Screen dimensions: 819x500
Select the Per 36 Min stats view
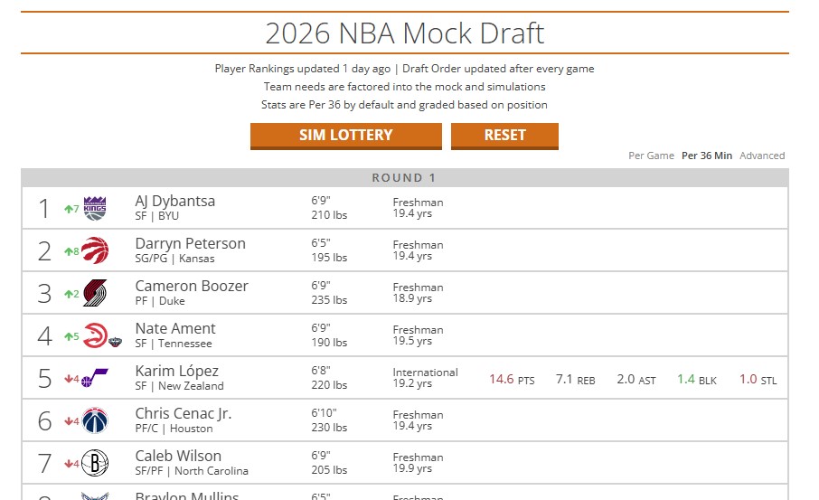[x=707, y=156]
